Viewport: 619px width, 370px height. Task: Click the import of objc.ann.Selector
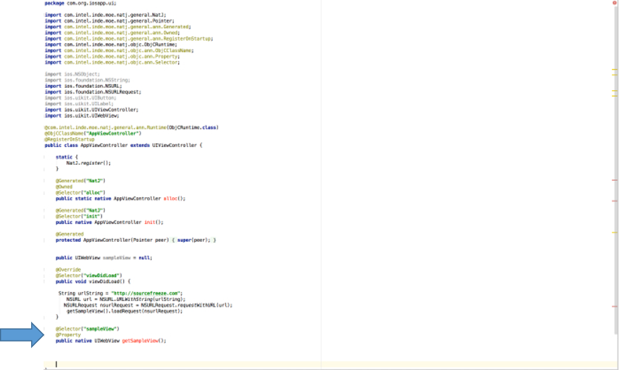[112, 62]
